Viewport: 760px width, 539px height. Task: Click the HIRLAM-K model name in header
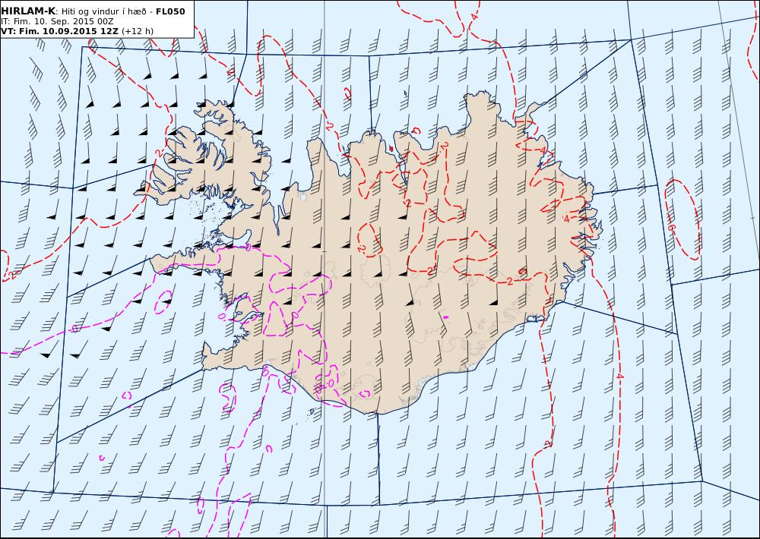[x=28, y=11]
